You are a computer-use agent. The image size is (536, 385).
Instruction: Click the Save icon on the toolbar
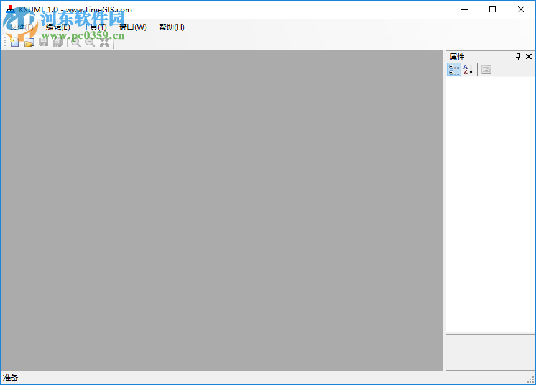click(43, 42)
